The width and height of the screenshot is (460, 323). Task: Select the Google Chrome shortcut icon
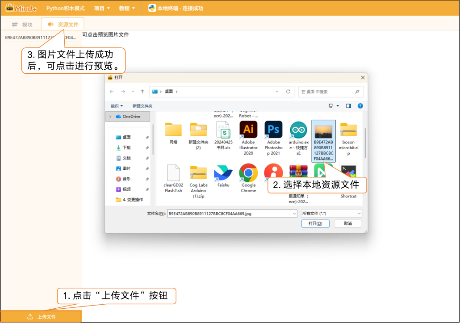tap(248, 173)
